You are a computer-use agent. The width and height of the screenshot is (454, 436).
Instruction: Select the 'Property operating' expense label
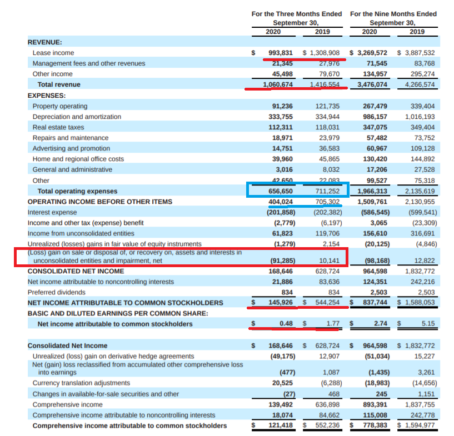pos(60,106)
